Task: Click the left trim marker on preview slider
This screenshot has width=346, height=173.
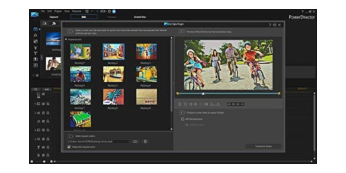Action: coord(177,93)
